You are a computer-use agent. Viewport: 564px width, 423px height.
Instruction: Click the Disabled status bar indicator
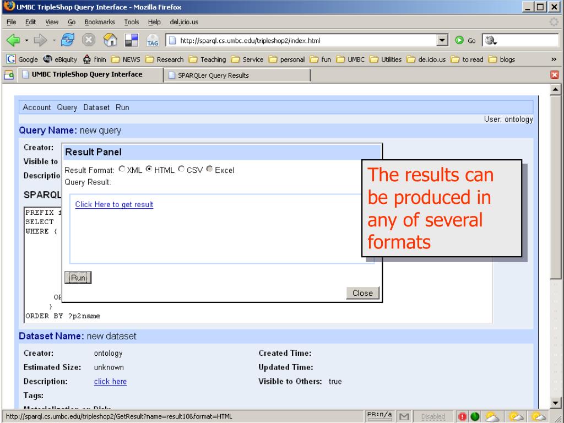tap(433, 416)
